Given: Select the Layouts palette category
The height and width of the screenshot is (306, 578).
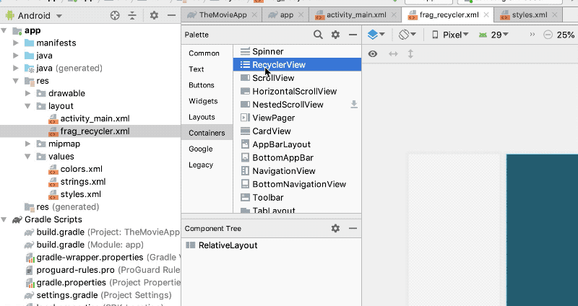Looking at the screenshot, I should point(202,117).
